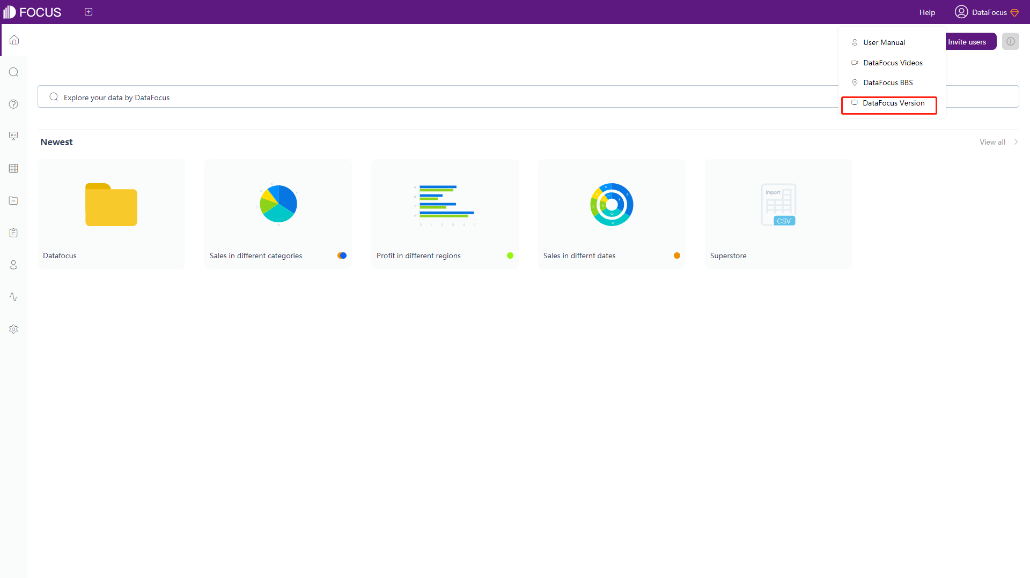
Task: Click the question mark icon in the sidebar
Action: click(x=14, y=104)
